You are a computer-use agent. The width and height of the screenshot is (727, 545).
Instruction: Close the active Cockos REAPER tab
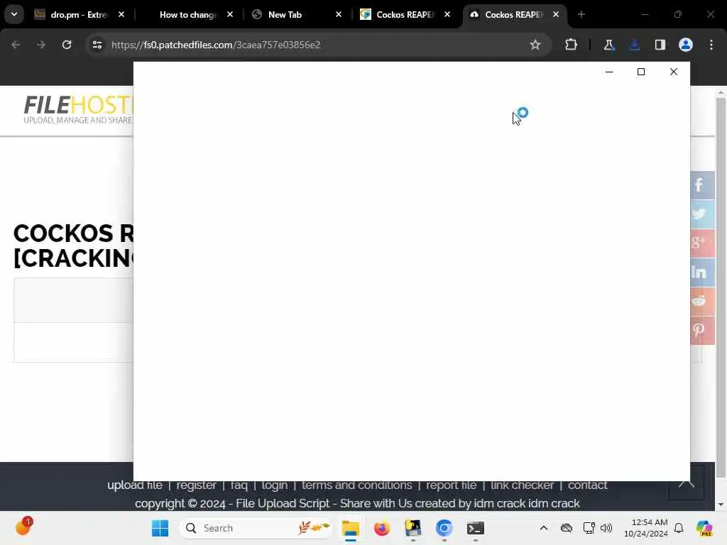555,15
